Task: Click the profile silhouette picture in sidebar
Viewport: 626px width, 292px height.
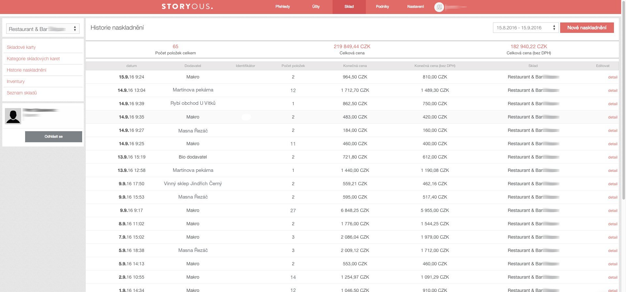Action: (x=13, y=116)
